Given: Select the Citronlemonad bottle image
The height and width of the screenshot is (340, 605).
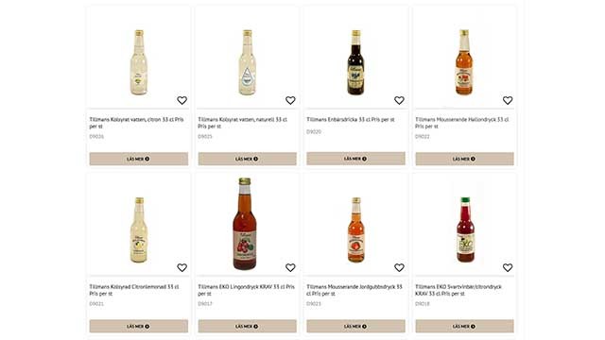Looking at the screenshot, I should click(x=139, y=230).
